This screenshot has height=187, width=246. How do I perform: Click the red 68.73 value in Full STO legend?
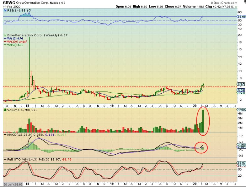[x=67, y=160]
